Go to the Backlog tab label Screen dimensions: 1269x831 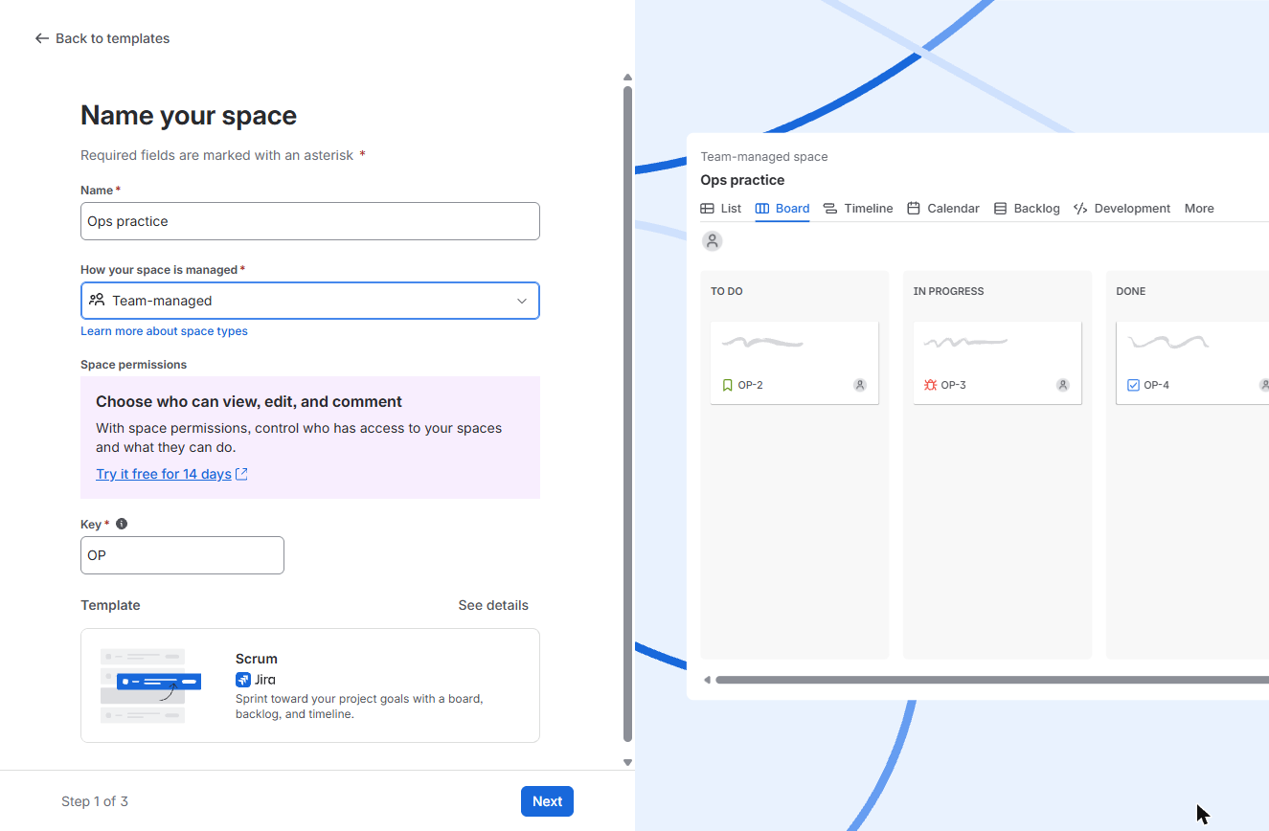[1036, 209]
